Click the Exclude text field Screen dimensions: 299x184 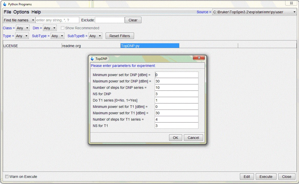tap(109, 20)
